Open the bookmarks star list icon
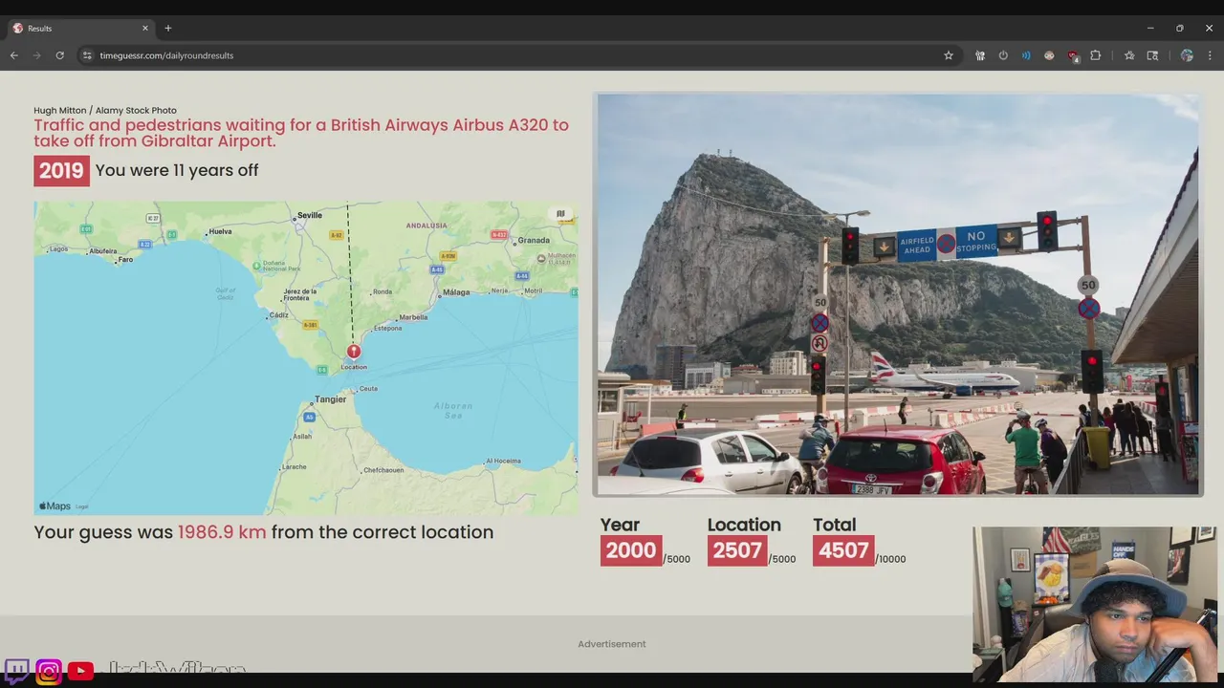 click(x=1129, y=55)
